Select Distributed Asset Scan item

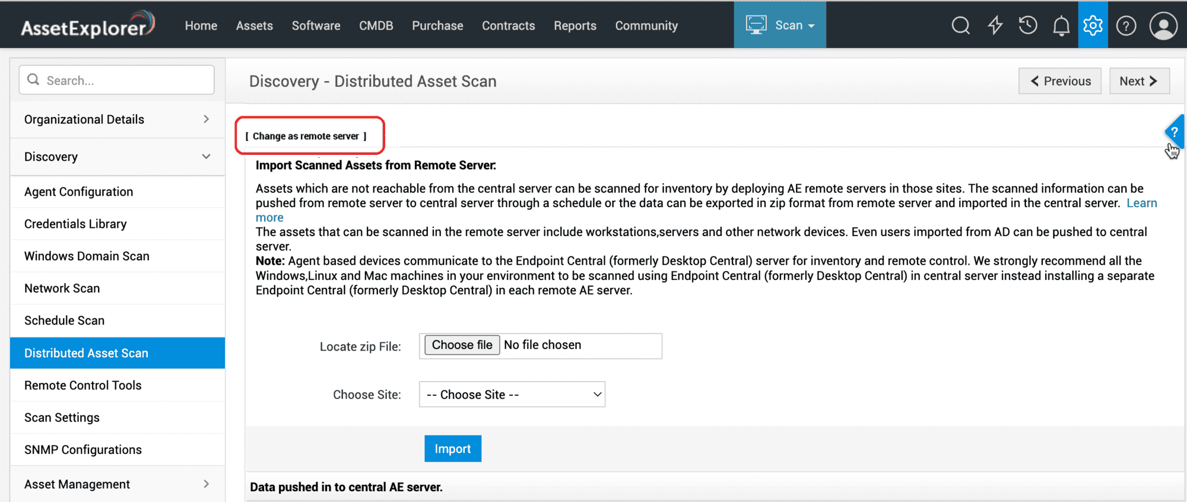coord(118,353)
